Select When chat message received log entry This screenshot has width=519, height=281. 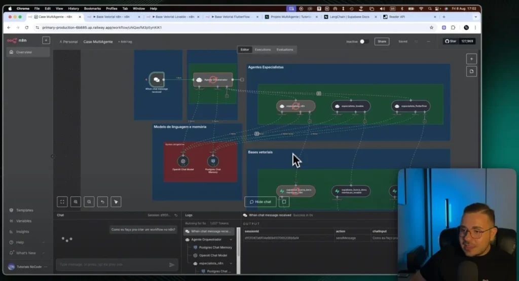coord(209,231)
